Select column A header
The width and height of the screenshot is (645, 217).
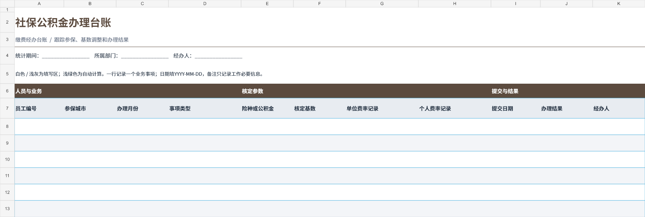pos(39,4)
